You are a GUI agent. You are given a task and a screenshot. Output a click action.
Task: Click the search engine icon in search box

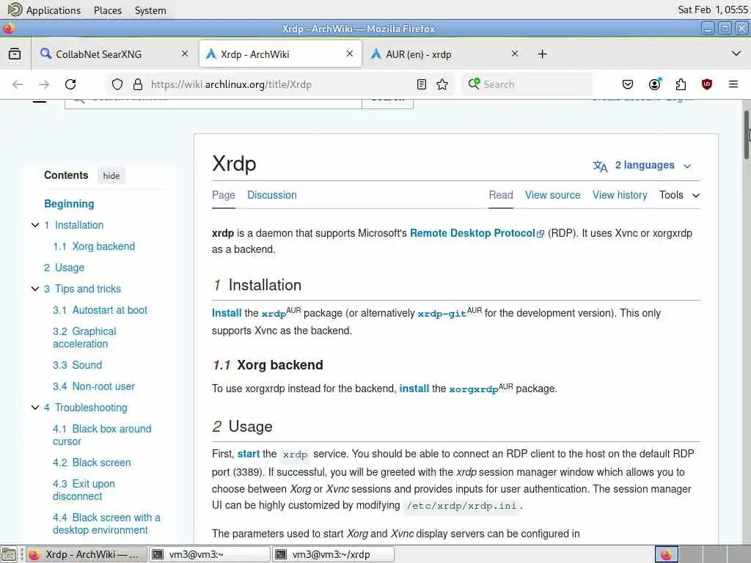point(474,84)
